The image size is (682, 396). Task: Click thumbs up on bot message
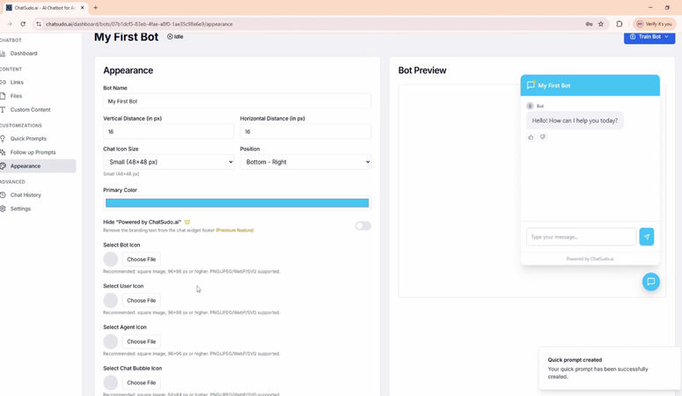(531, 137)
